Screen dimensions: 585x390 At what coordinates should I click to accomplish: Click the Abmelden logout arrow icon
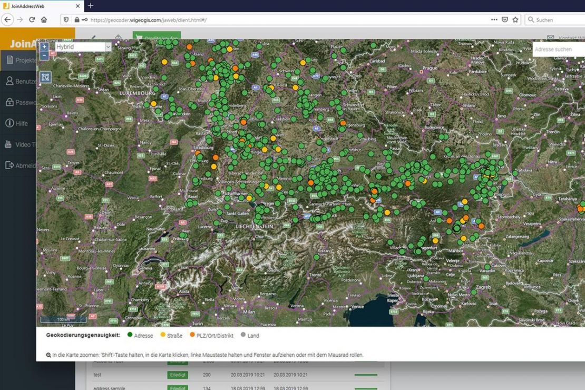click(9, 165)
